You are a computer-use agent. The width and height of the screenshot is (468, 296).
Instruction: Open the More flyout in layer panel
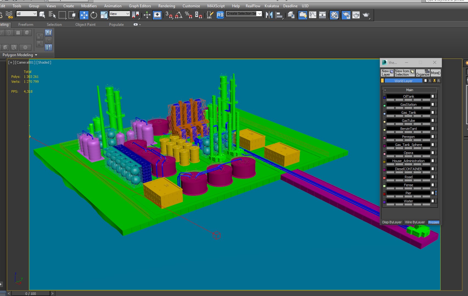pos(436,73)
